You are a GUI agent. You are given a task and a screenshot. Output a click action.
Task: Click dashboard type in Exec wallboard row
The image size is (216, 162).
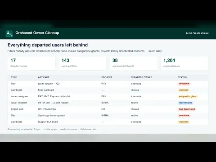point(17,90)
